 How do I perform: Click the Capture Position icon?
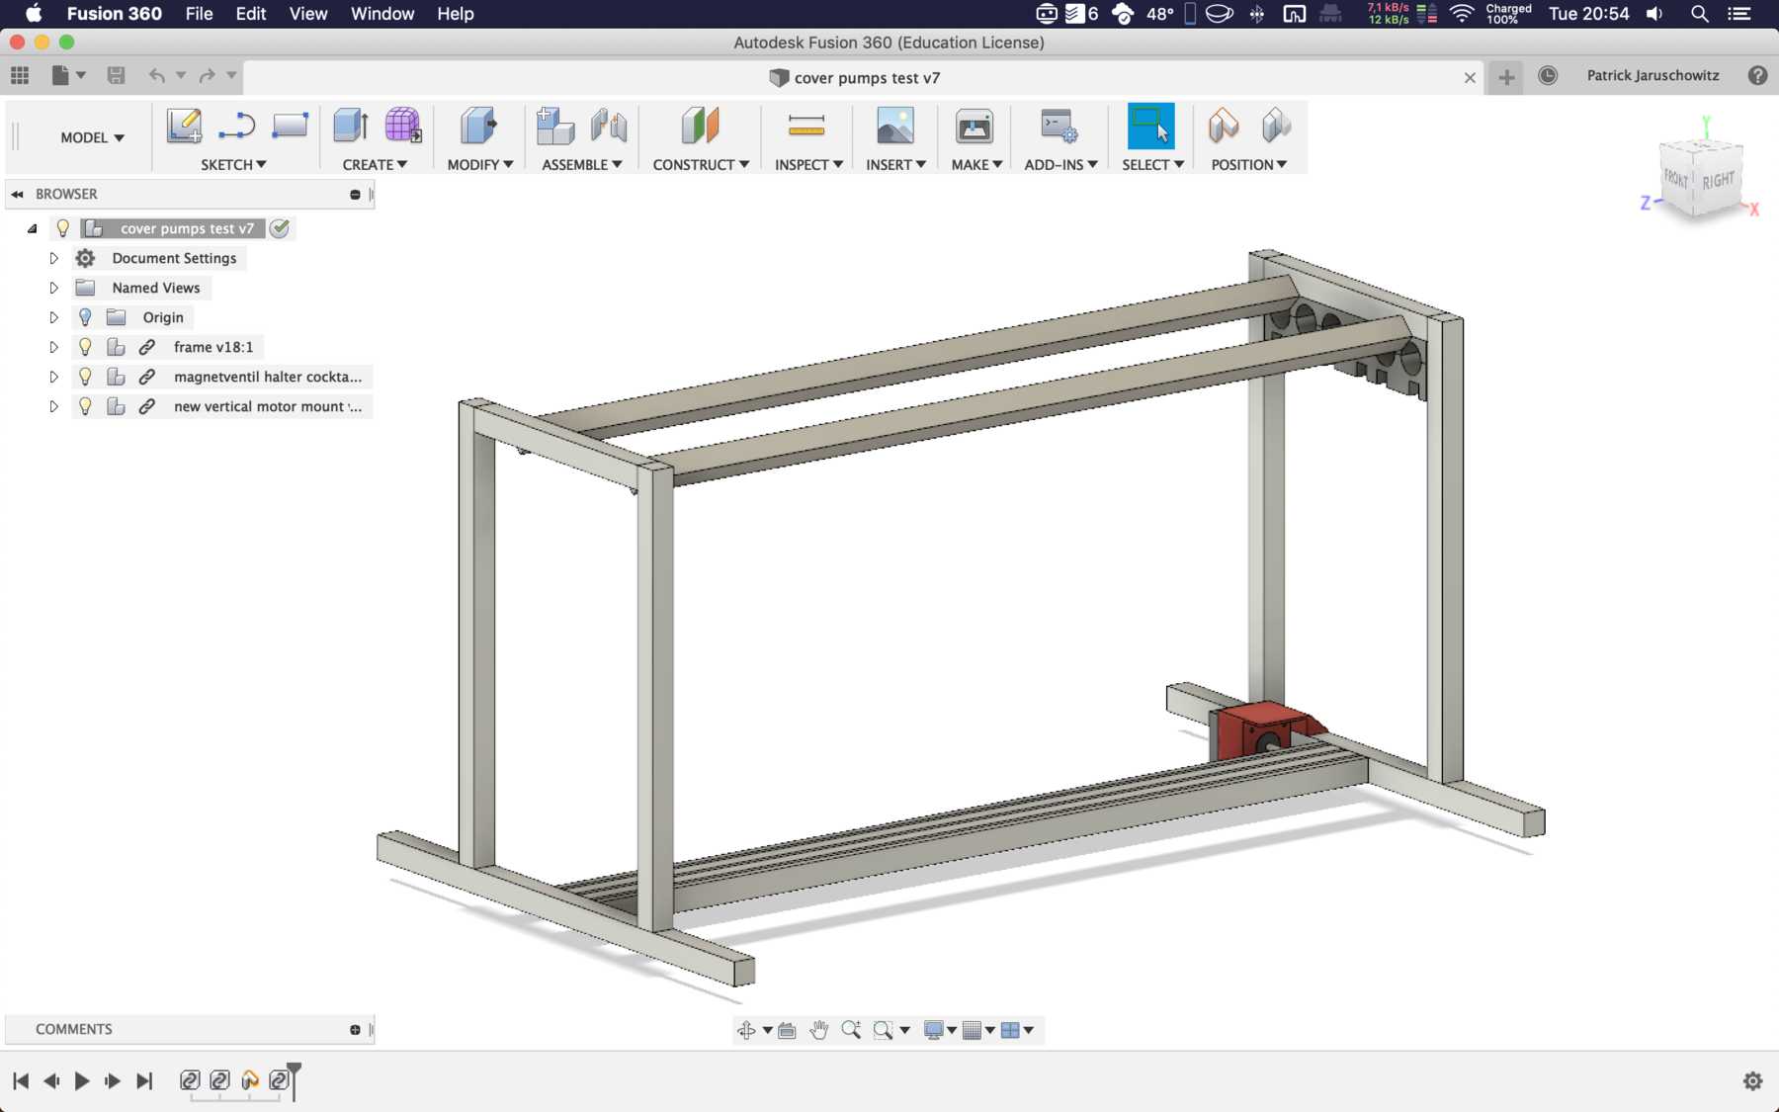coord(1224,127)
